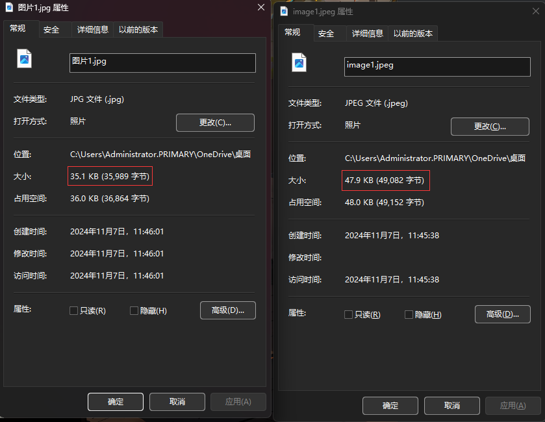Close the 图片1.jpg properties window
545x422 pixels.
coord(260,8)
